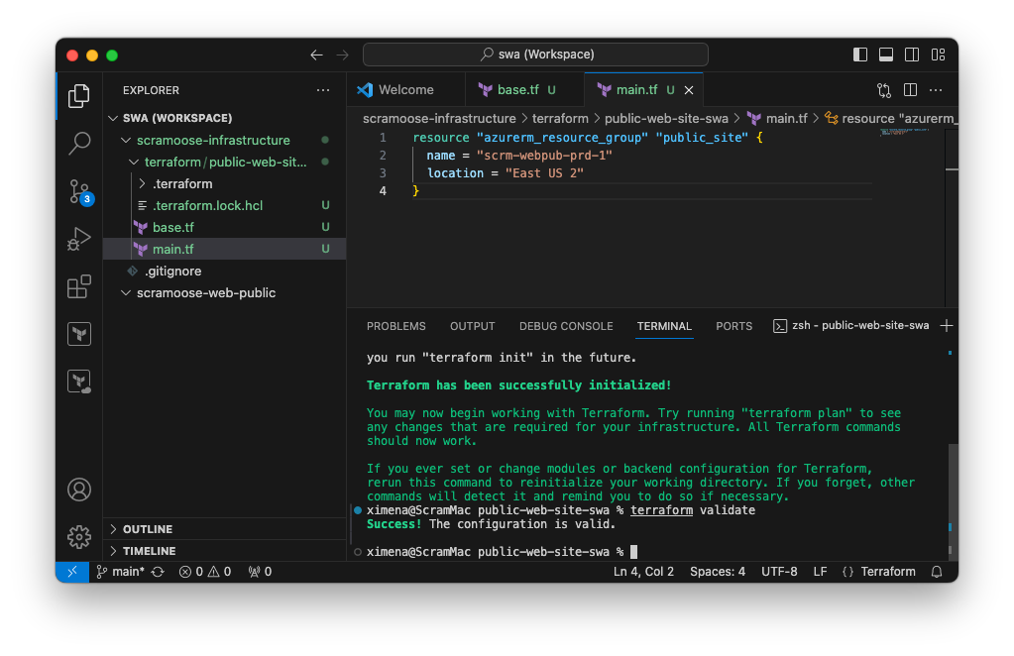Click the resource "azurerm_ symbol breadcrumb
Image resolution: width=1014 pixels, height=656 pixels.
[890, 119]
